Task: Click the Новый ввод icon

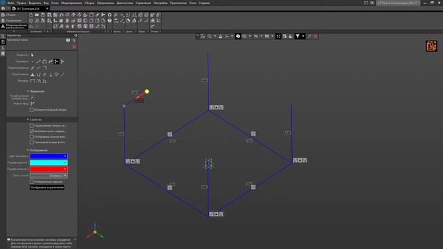Action: [x=33, y=104]
